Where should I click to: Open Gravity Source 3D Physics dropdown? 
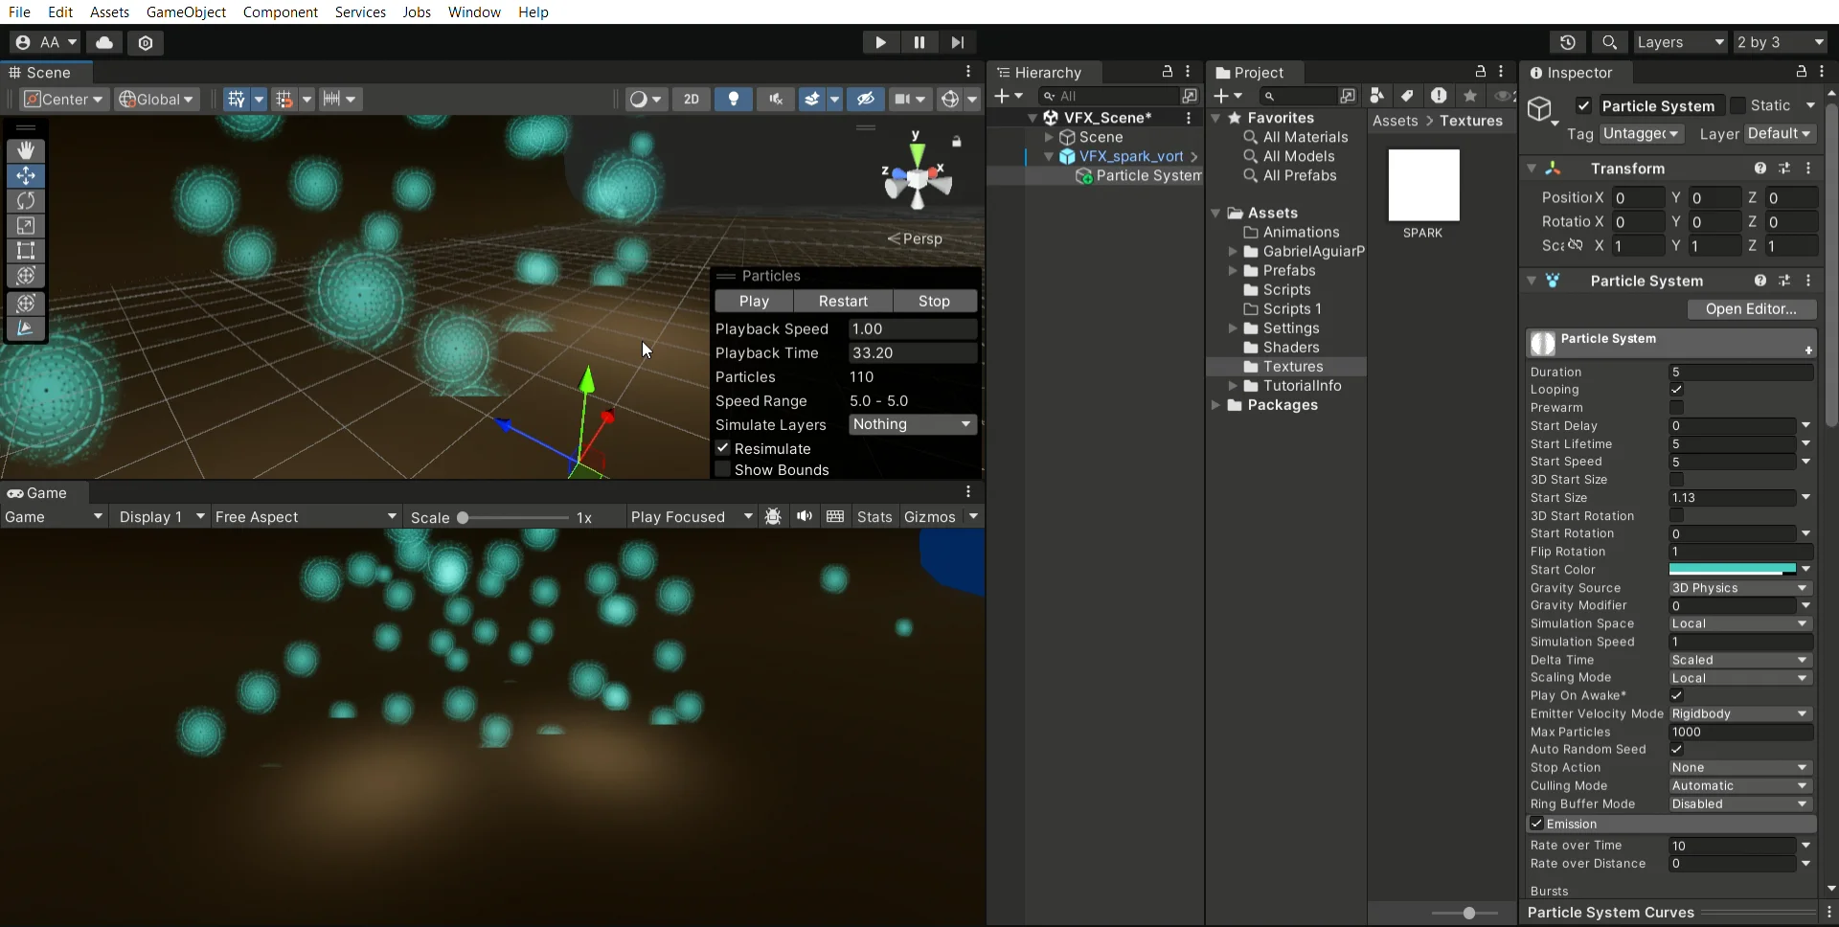1739,588
